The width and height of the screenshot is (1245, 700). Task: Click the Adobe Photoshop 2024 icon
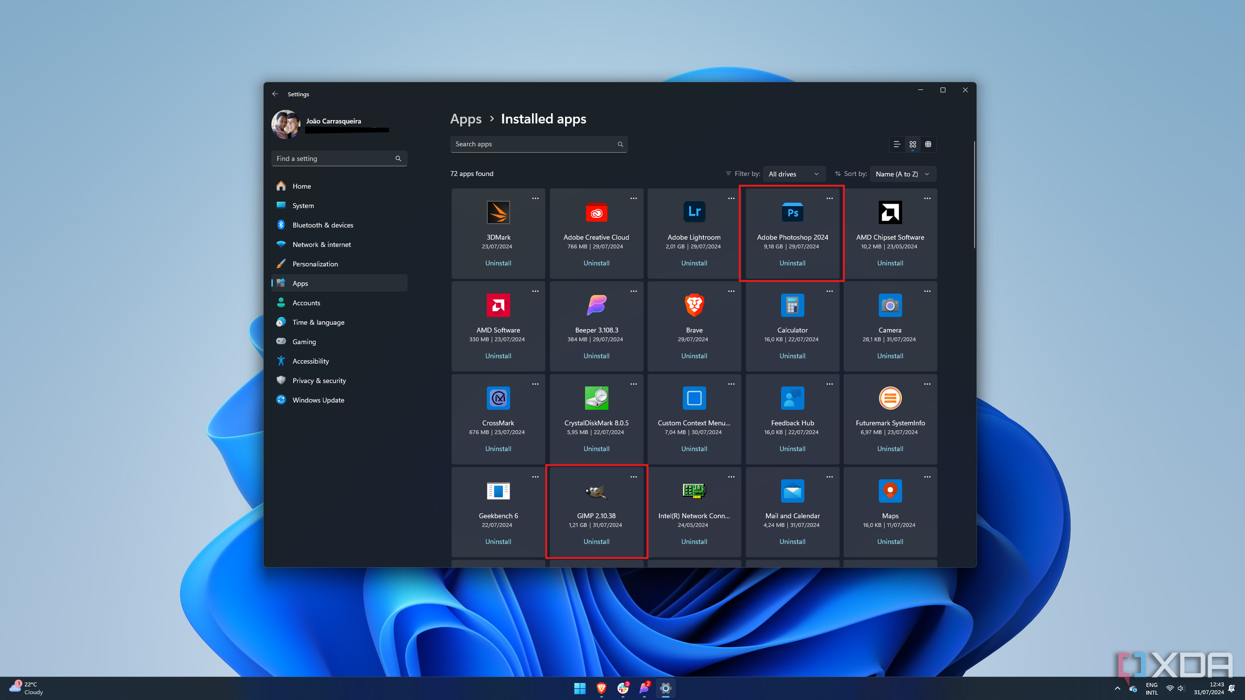[x=792, y=212]
